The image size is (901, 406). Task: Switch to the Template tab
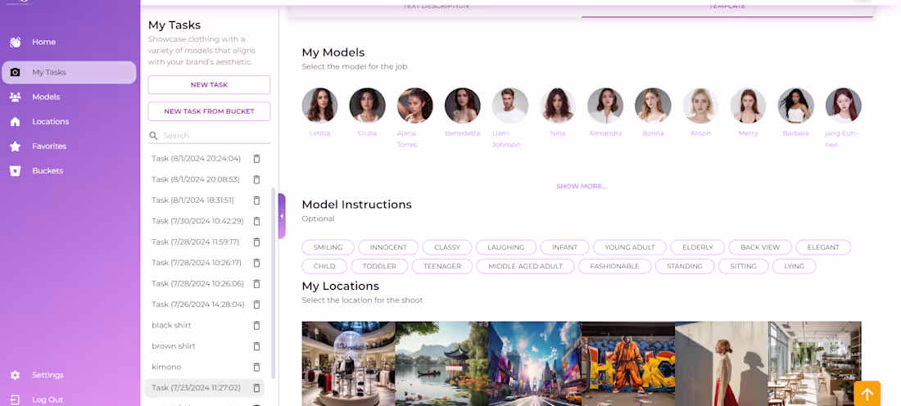(x=727, y=7)
